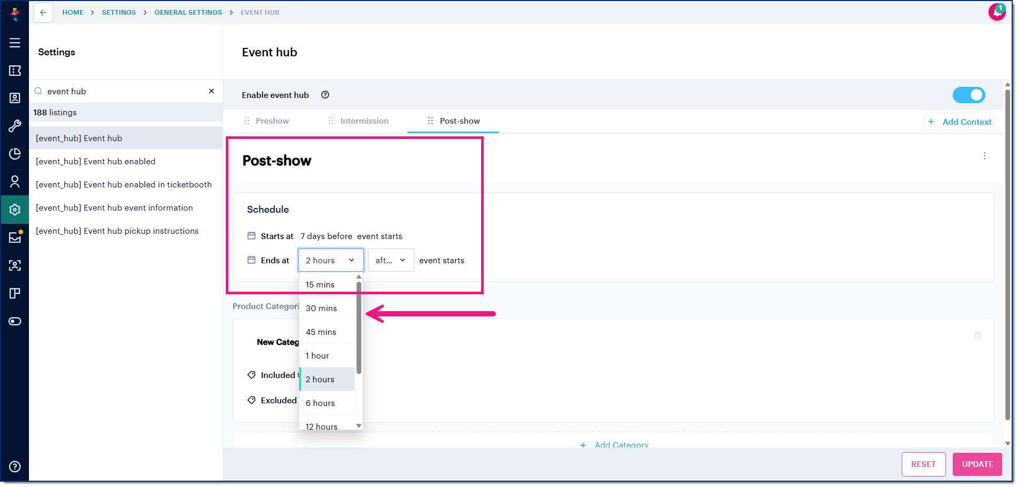Choose 2 hours option in the list
The width and height of the screenshot is (1018, 487).
point(327,379)
